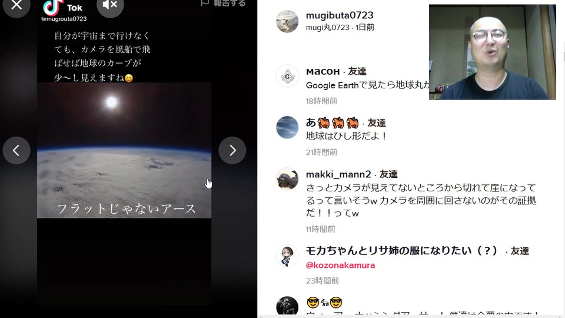The image size is (565, 318).
Task: Open the sunglasses emoji commenter avatar
Action: 287,306
